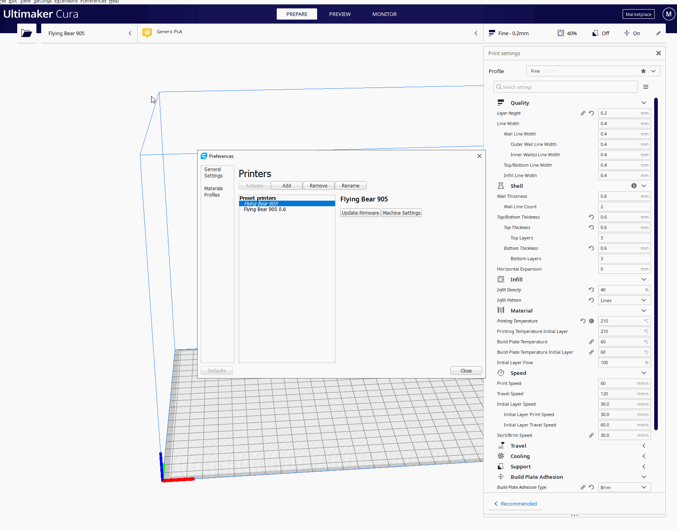
Task: Click the pencil edit icon in the print settings bar
Action: point(658,33)
